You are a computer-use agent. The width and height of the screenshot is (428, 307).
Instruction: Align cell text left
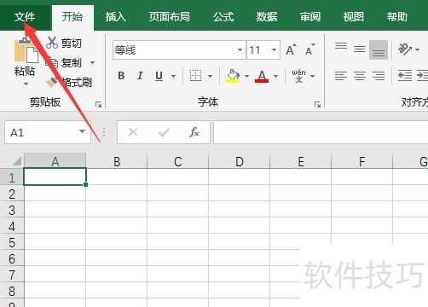tap(341, 76)
